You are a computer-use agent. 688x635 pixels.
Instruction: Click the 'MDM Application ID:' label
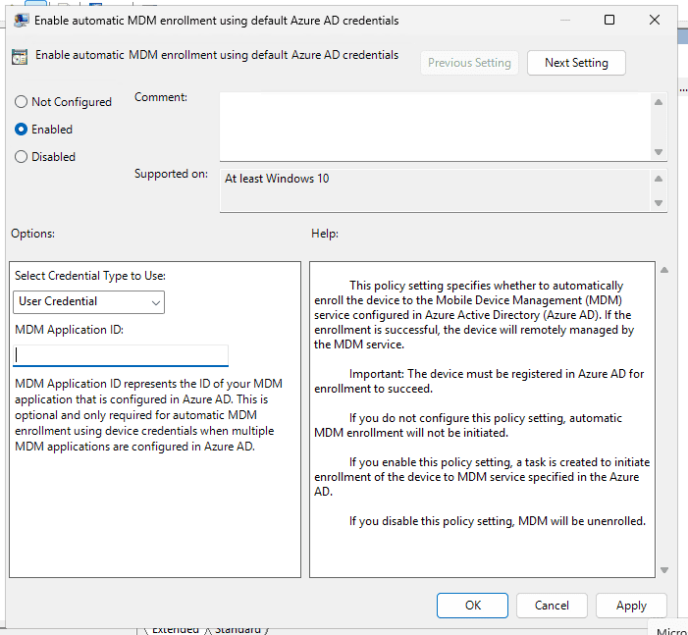pos(69,330)
